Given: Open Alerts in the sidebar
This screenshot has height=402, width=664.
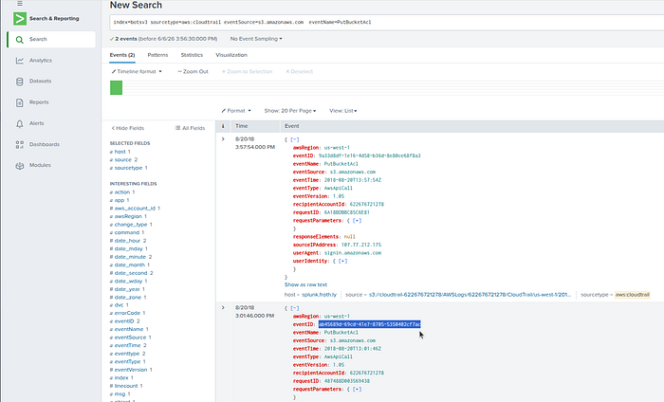Looking at the screenshot, I should click(x=36, y=123).
